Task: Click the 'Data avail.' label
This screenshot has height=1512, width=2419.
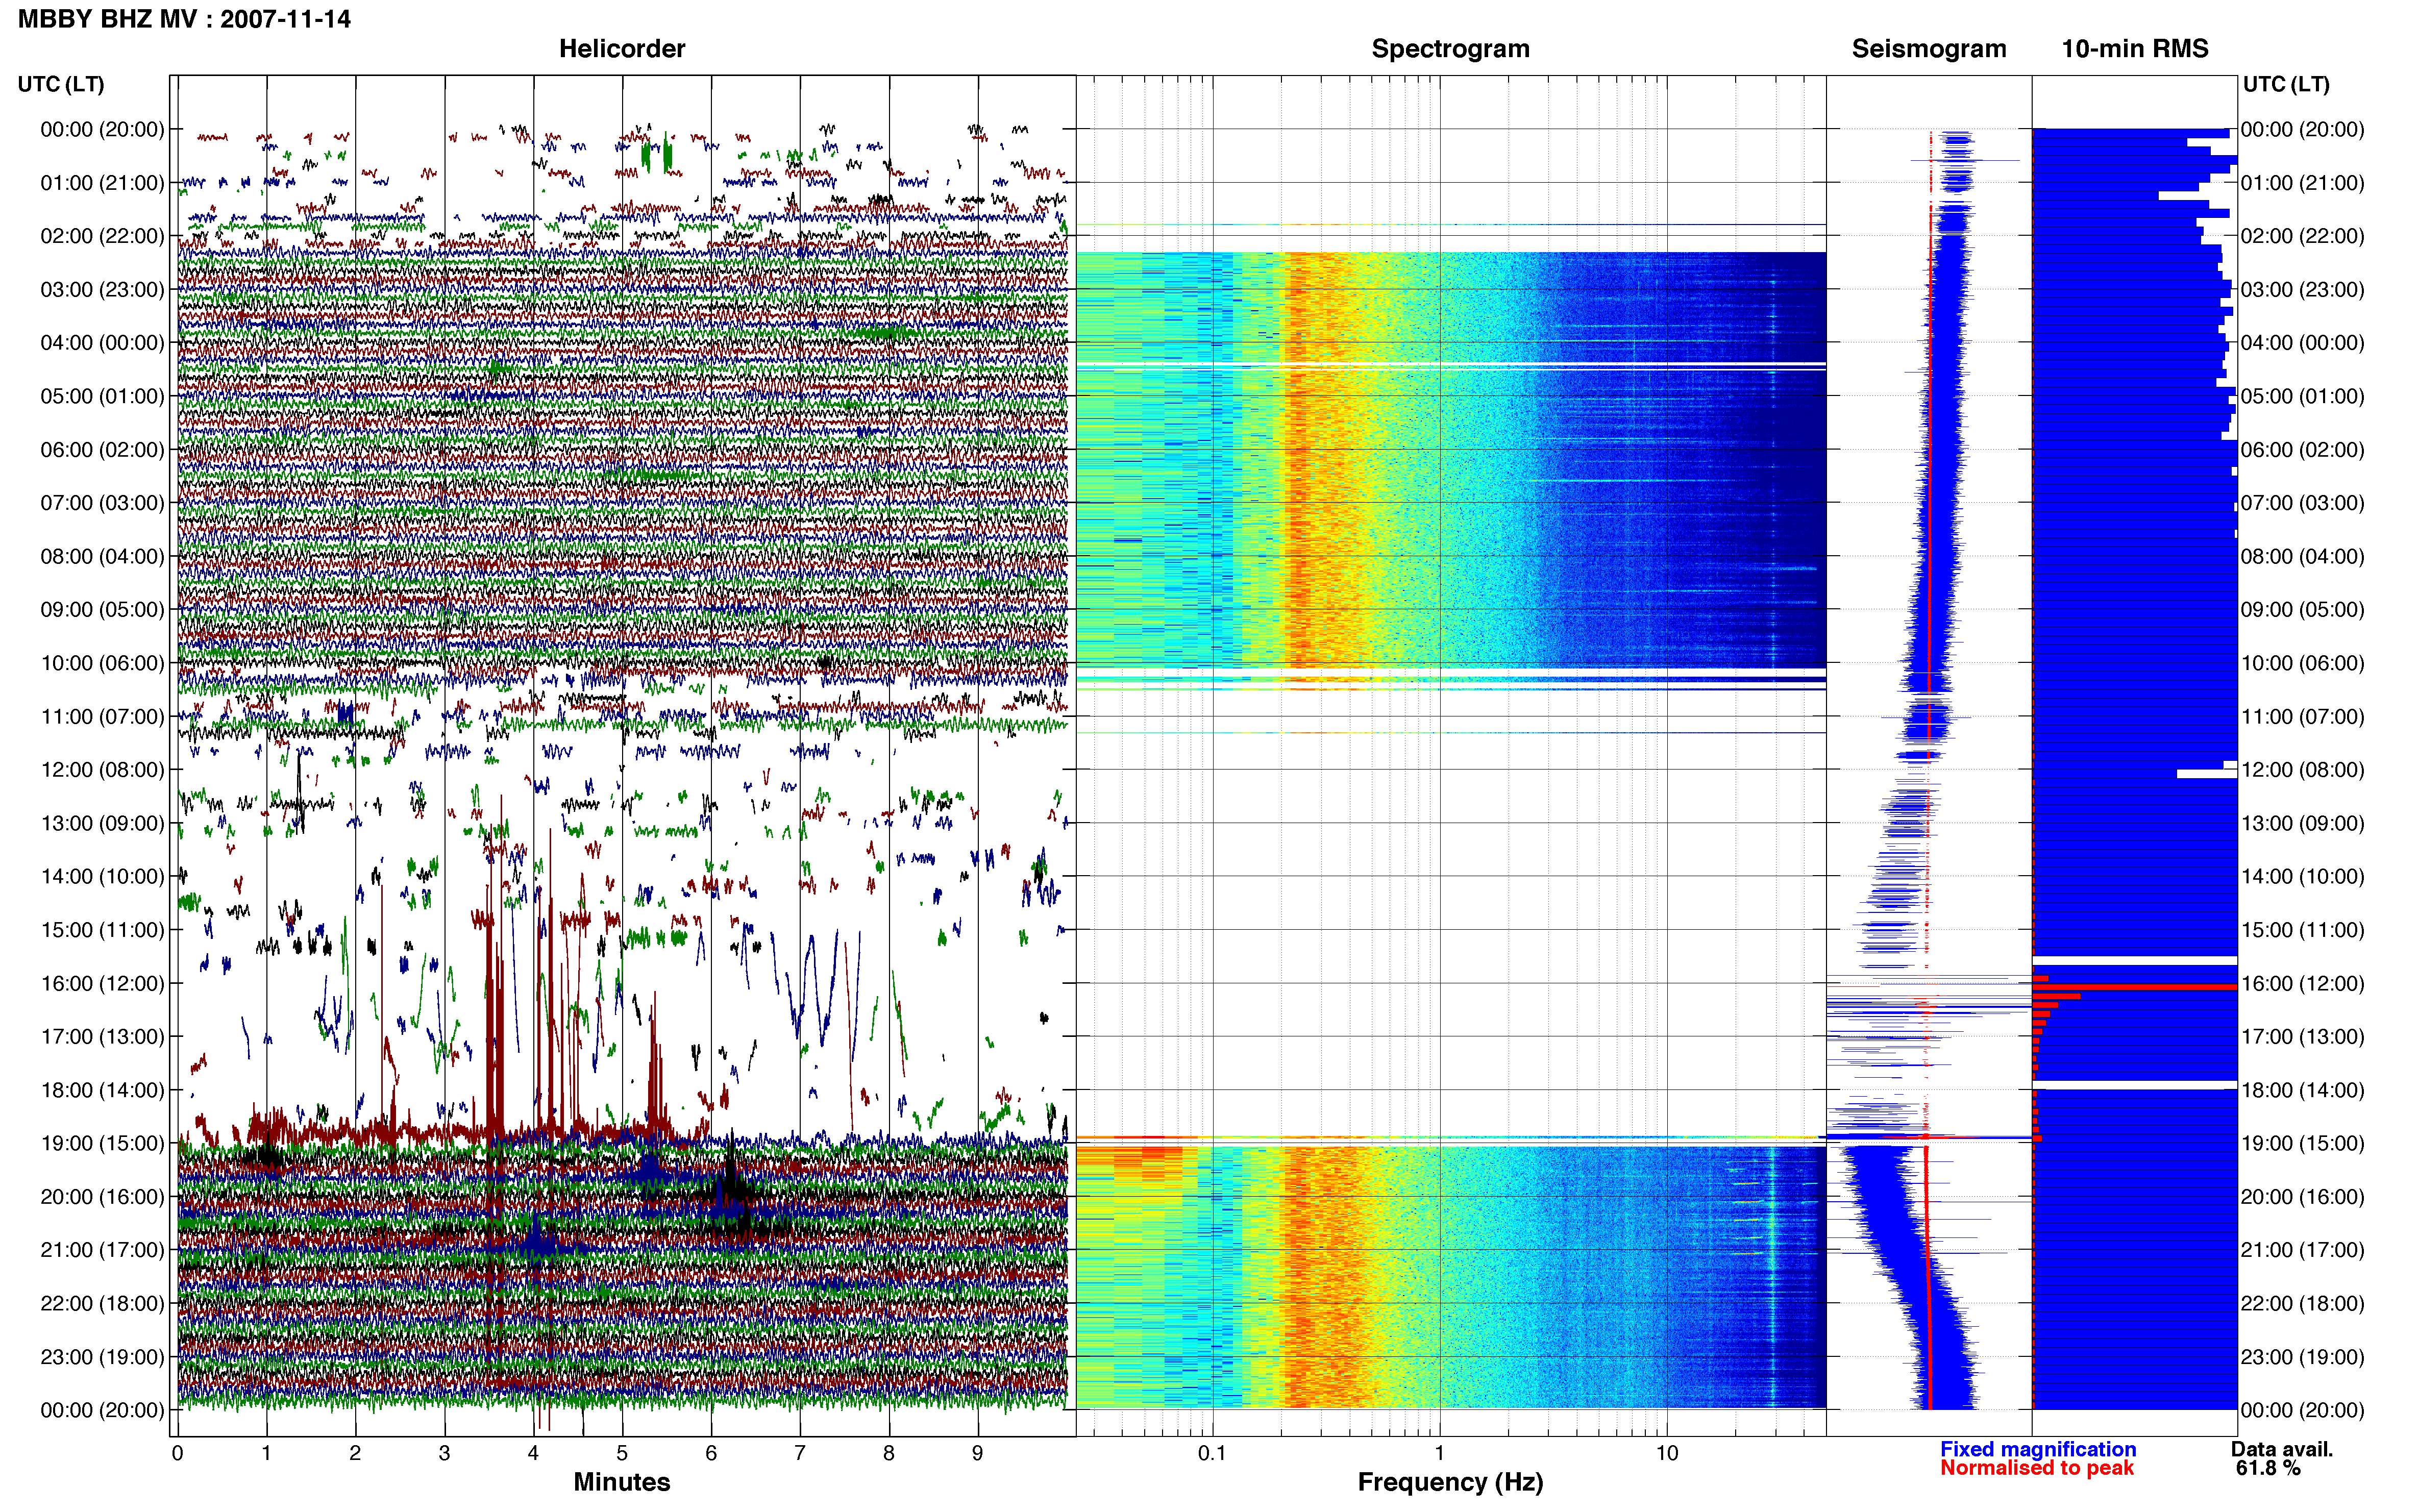Action: click(x=2281, y=1449)
